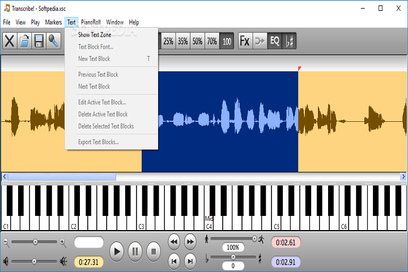Screen dimensions: 408x272
Task: Select the 100 percent speed button
Action: 227,41
